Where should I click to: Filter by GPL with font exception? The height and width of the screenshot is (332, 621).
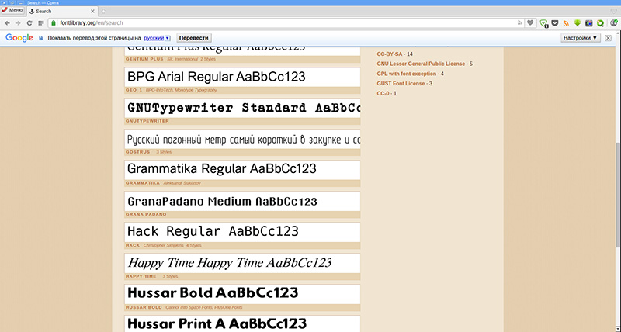pos(406,74)
